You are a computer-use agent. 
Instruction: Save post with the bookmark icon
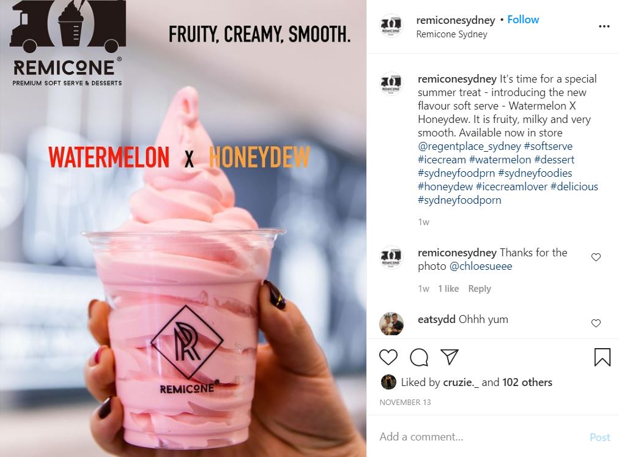click(x=602, y=357)
